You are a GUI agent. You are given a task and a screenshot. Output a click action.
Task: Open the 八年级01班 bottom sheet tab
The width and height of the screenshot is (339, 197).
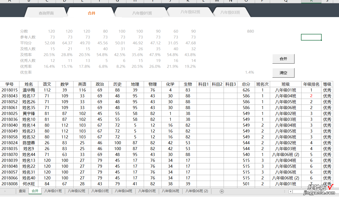click(53, 191)
